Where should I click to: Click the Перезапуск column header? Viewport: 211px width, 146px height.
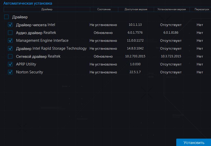click(x=200, y=9)
